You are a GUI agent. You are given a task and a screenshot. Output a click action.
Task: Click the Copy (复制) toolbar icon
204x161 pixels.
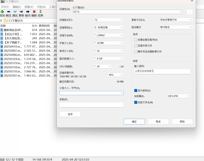[x=21, y=12]
